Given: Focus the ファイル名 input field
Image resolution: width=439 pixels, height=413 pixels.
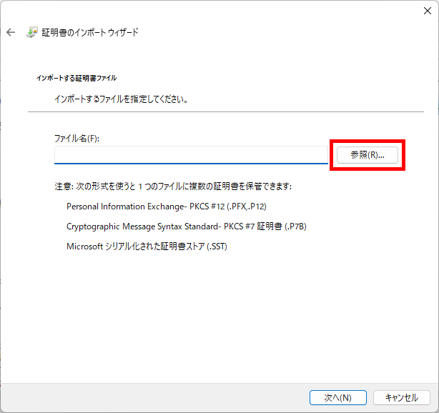Looking at the screenshot, I should click(x=191, y=155).
